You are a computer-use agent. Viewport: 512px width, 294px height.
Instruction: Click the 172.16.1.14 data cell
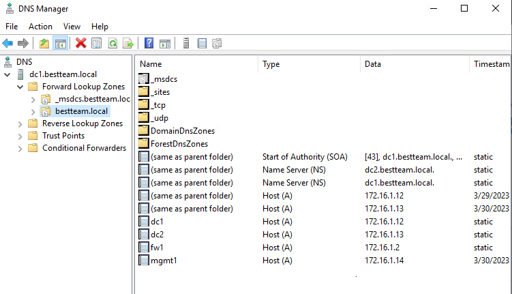[384, 261]
